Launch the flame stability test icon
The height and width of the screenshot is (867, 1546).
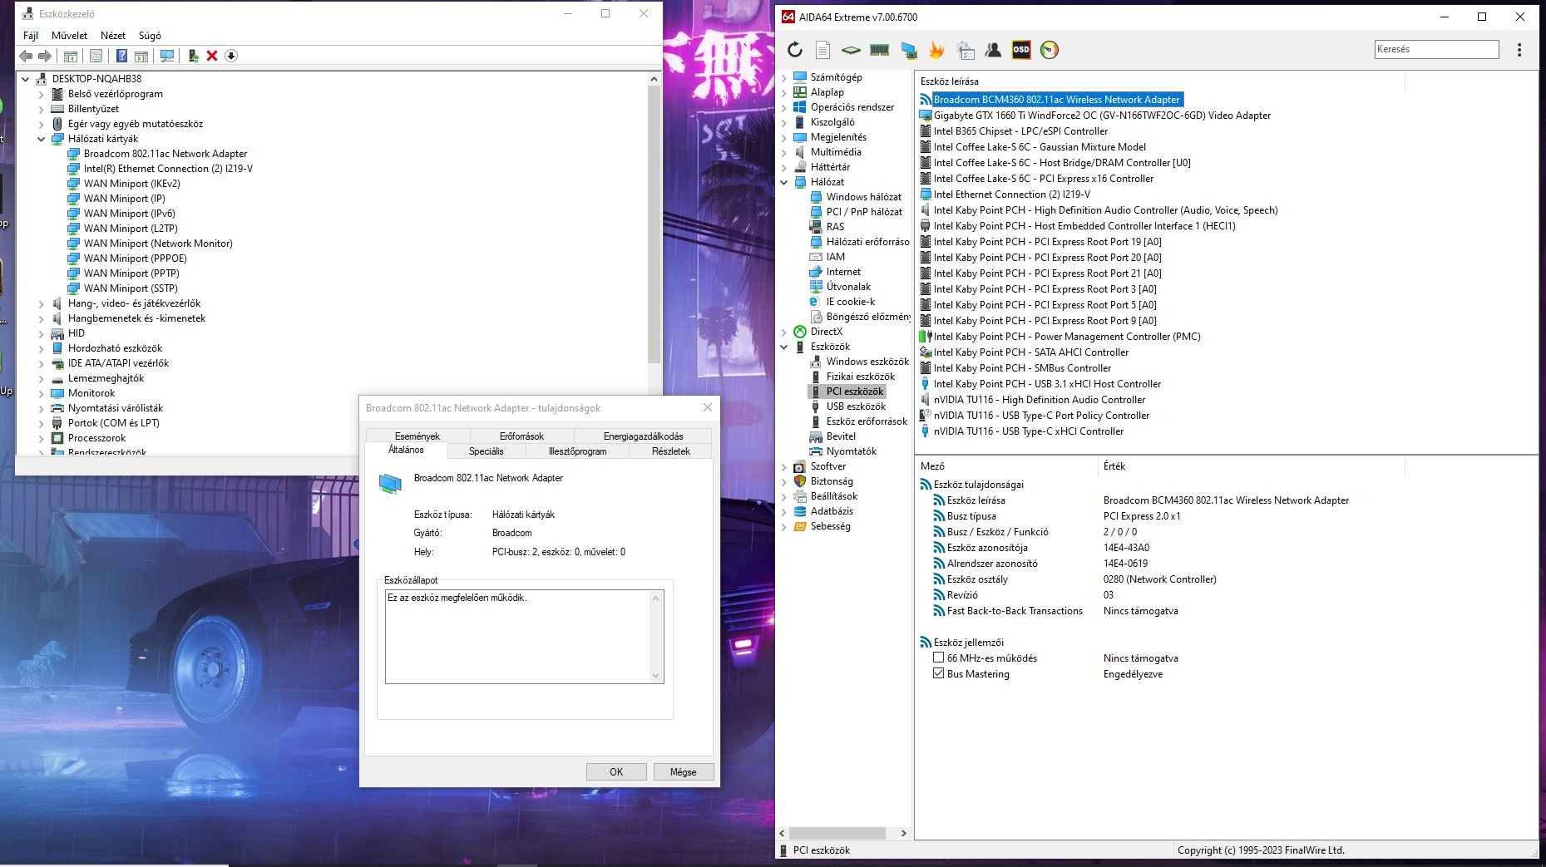click(936, 50)
